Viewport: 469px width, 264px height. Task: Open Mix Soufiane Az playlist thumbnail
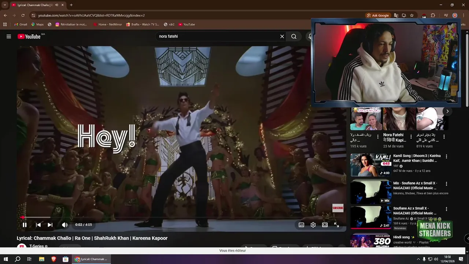[370, 192]
